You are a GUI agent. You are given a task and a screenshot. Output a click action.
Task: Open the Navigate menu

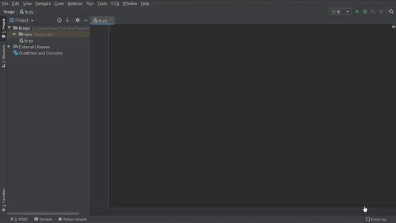pos(43,4)
